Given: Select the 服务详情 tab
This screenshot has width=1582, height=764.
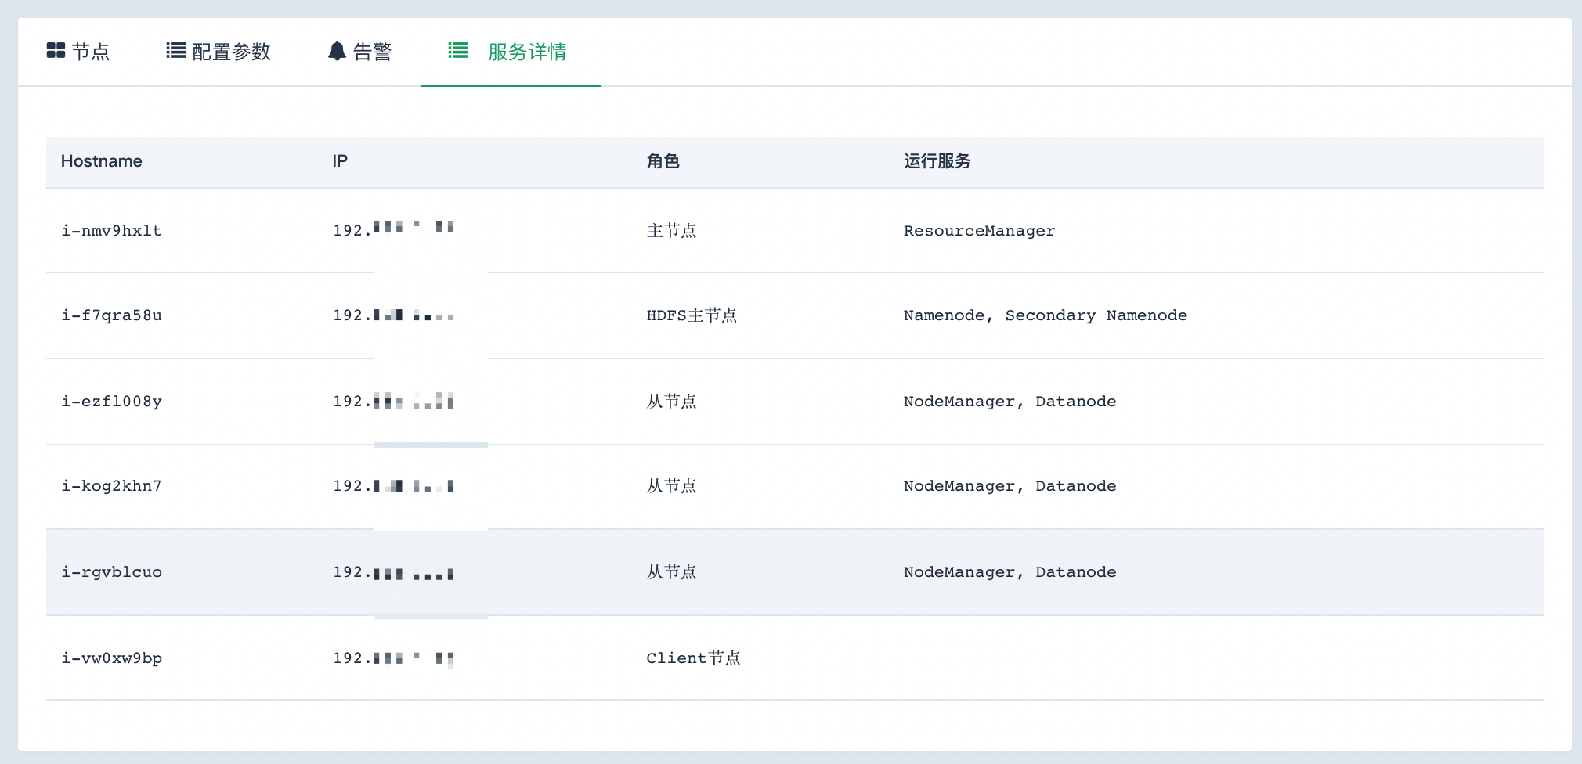Looking at the screenshot, I should click(x=510, y=52).
